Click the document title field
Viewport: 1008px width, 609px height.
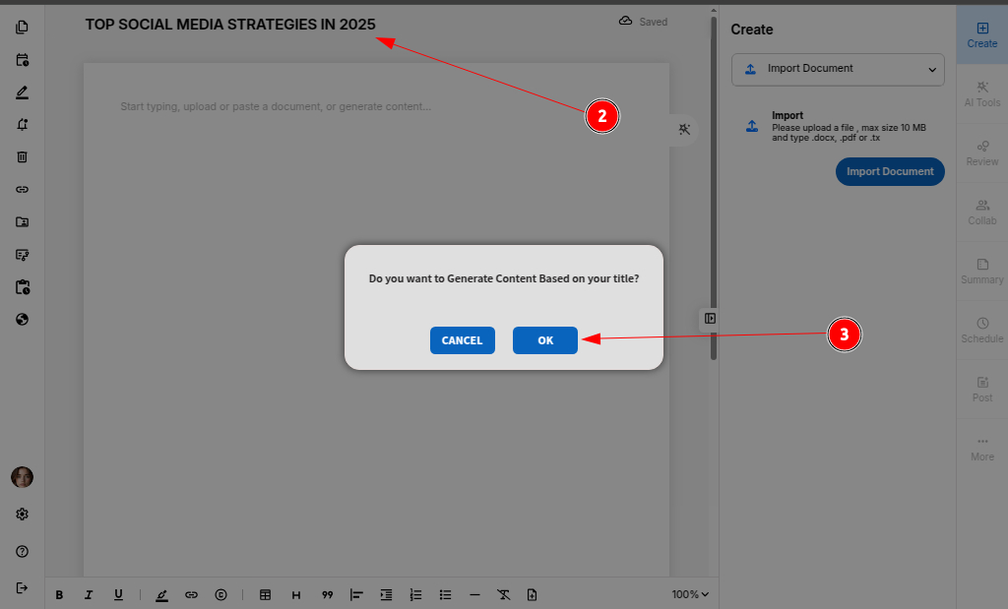230,25
